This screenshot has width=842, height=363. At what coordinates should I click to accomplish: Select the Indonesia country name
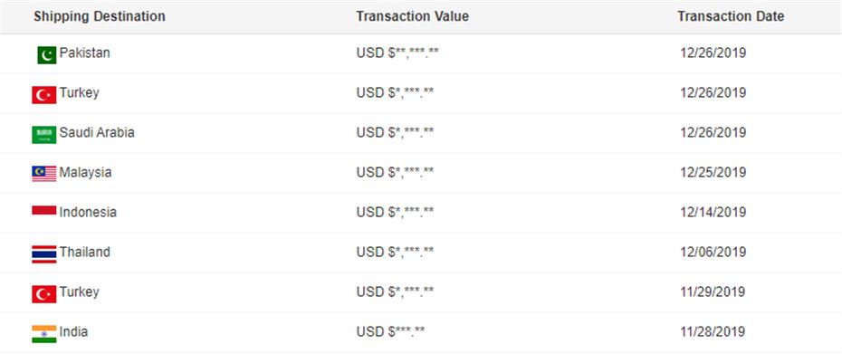pyautogui.click(x=88, y=212)
